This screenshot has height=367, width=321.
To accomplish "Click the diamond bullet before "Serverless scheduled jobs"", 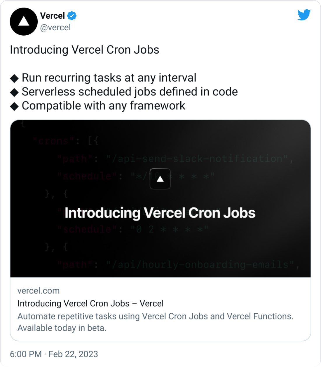I will [14, 92].
